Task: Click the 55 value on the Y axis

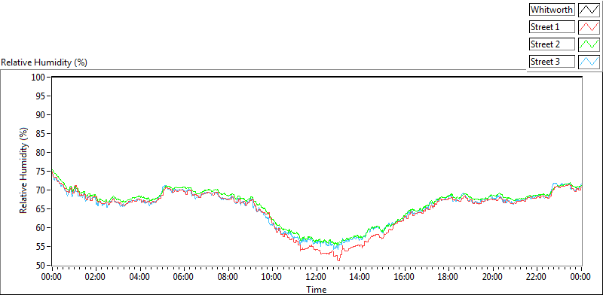Action: point(41,247)
